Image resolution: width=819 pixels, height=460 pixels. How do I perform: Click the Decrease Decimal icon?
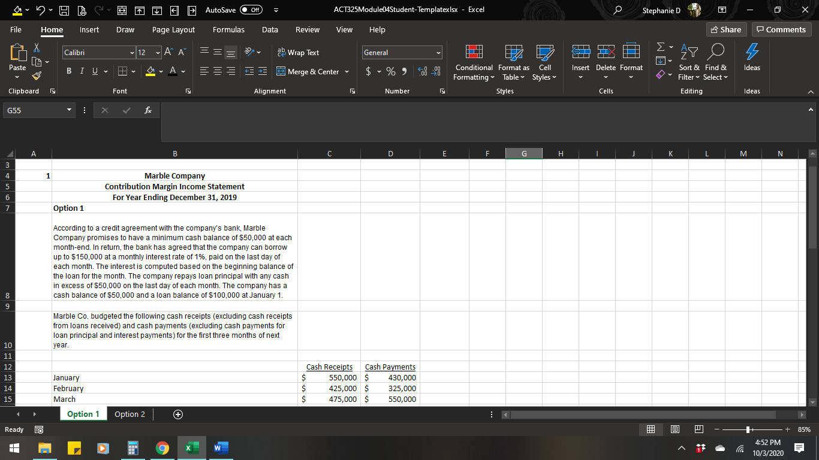point(436,71)
